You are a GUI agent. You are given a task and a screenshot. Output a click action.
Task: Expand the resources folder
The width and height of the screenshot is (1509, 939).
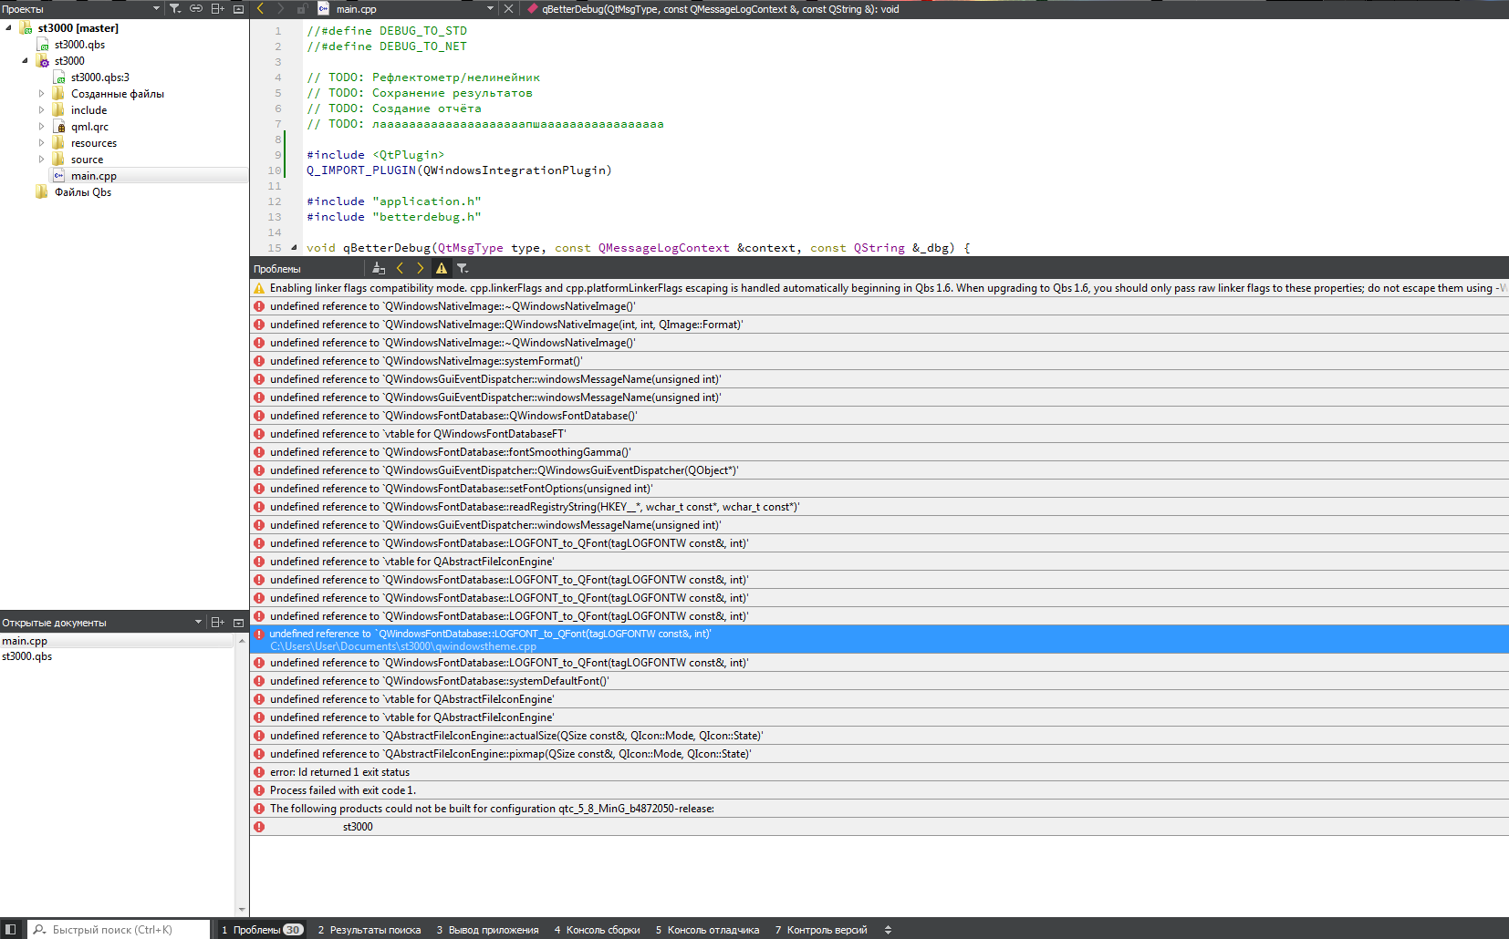coord(41,143)
